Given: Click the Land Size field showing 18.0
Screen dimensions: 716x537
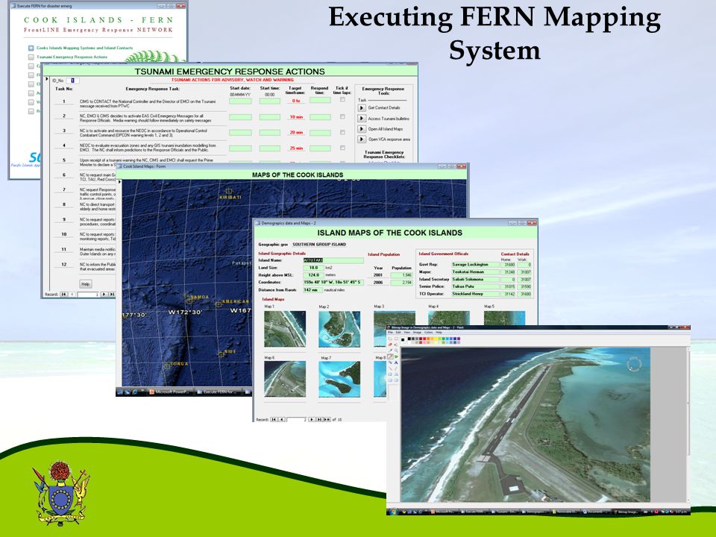Looking at the screenshot, I should click(313, 268).
